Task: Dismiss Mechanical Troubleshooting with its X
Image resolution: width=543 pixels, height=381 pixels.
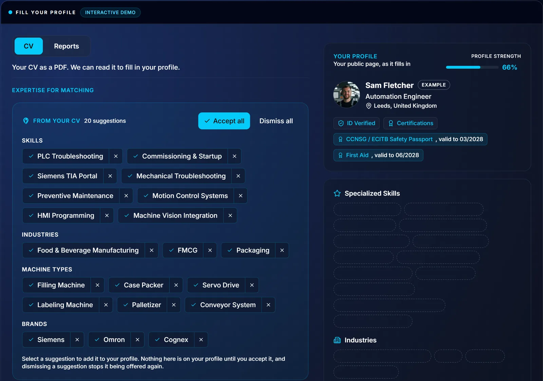Action: click(x=238, y=176)
